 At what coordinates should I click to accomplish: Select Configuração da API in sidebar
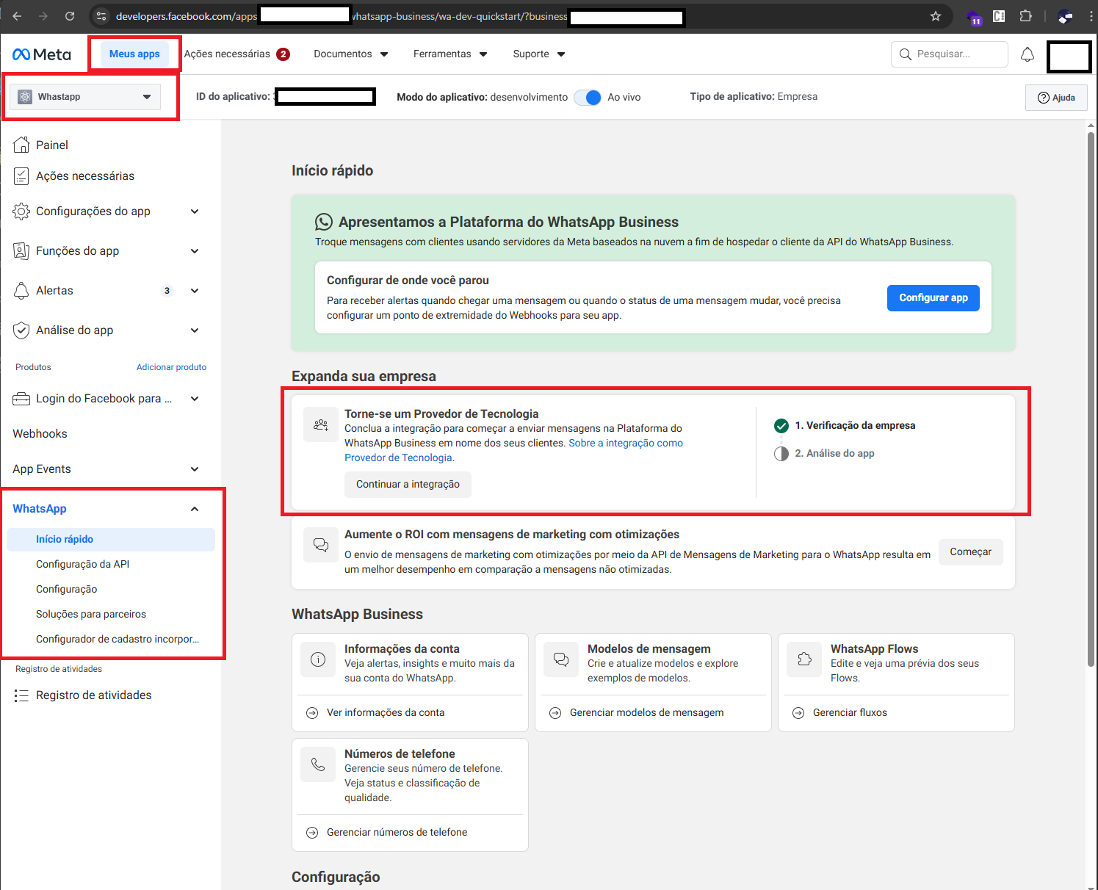(82, 564)
